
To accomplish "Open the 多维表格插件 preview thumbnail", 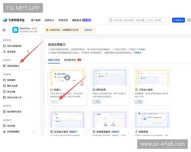I will [110, 120].
